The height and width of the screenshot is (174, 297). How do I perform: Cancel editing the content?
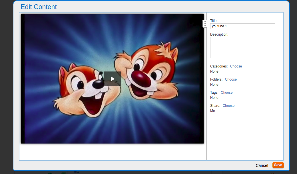[x=262, y=165]
